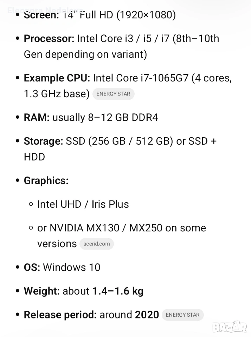Select the Processor heading text
The width and height of the screenshot is (251, 337).
(49, 39)
